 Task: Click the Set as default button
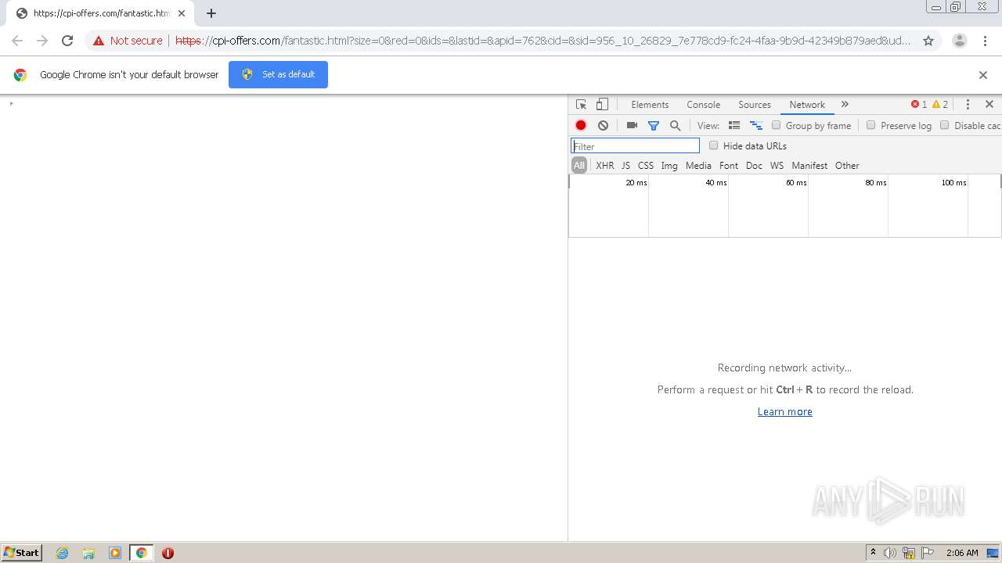pyautogui.click(x=278, y=74)
